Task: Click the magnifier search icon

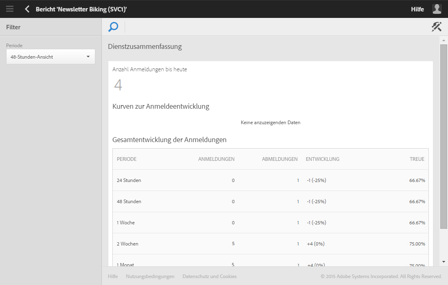Action: [113, 27]
